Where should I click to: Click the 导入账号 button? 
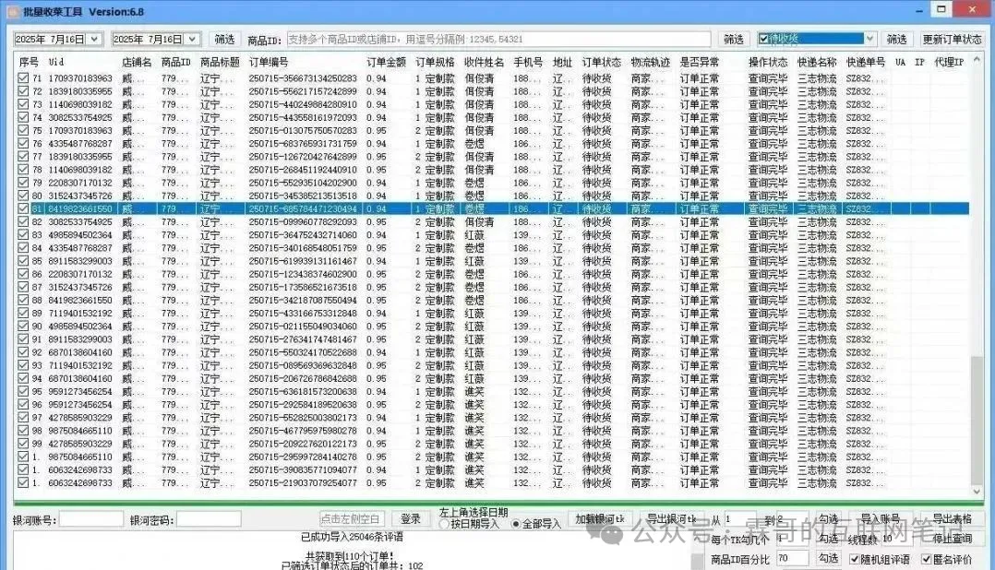point(880,519)
